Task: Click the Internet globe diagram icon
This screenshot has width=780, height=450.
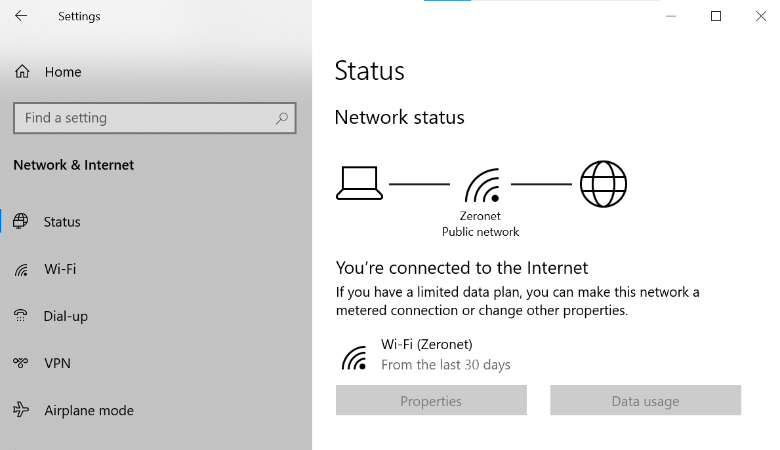Action: click(x=604, y=184)
